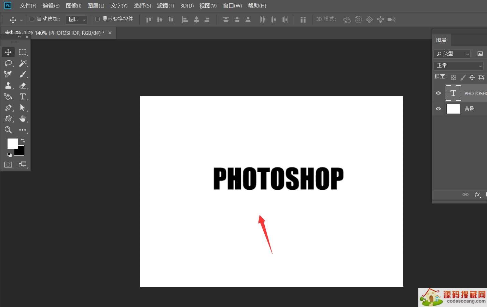This screenshot has width=487, height=307.
Task: Hide the PHOTOSHOP text layer
Action: point(439,93)
